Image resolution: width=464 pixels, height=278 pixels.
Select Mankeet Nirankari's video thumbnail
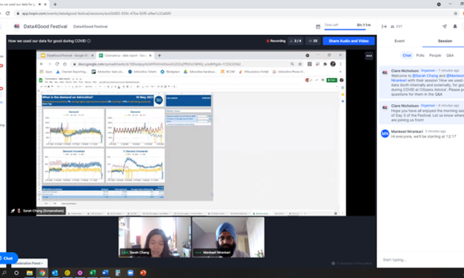coord(228,237)
